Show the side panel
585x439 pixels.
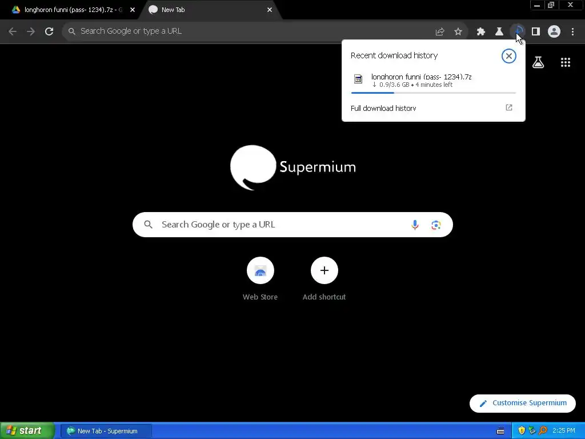coord(536,32)
